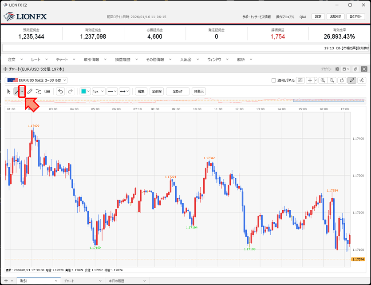Click the eraser tool icon
The height and width of the screenshot is (285, 371).
[x=30, y=91]
